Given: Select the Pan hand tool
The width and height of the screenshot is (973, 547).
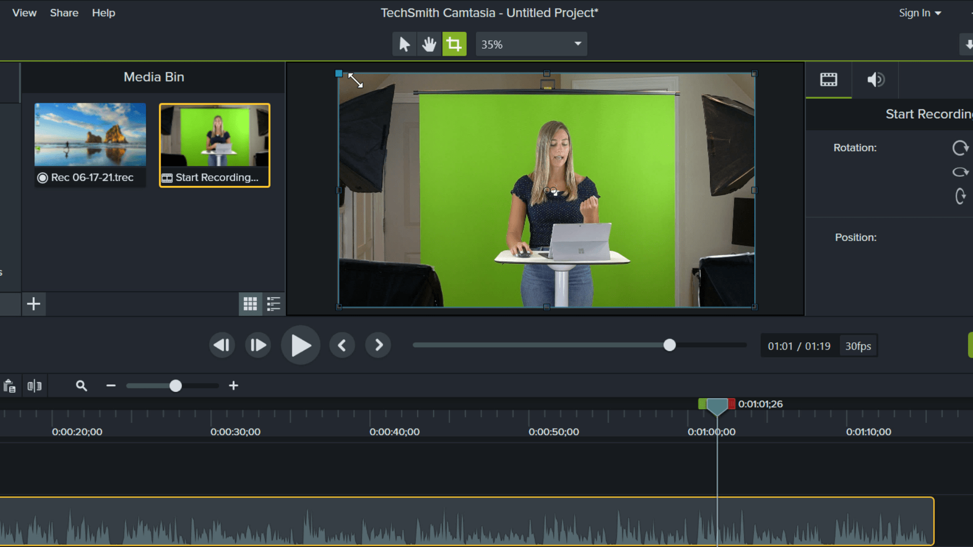Looking at the screenshot, I should point(429,45).
